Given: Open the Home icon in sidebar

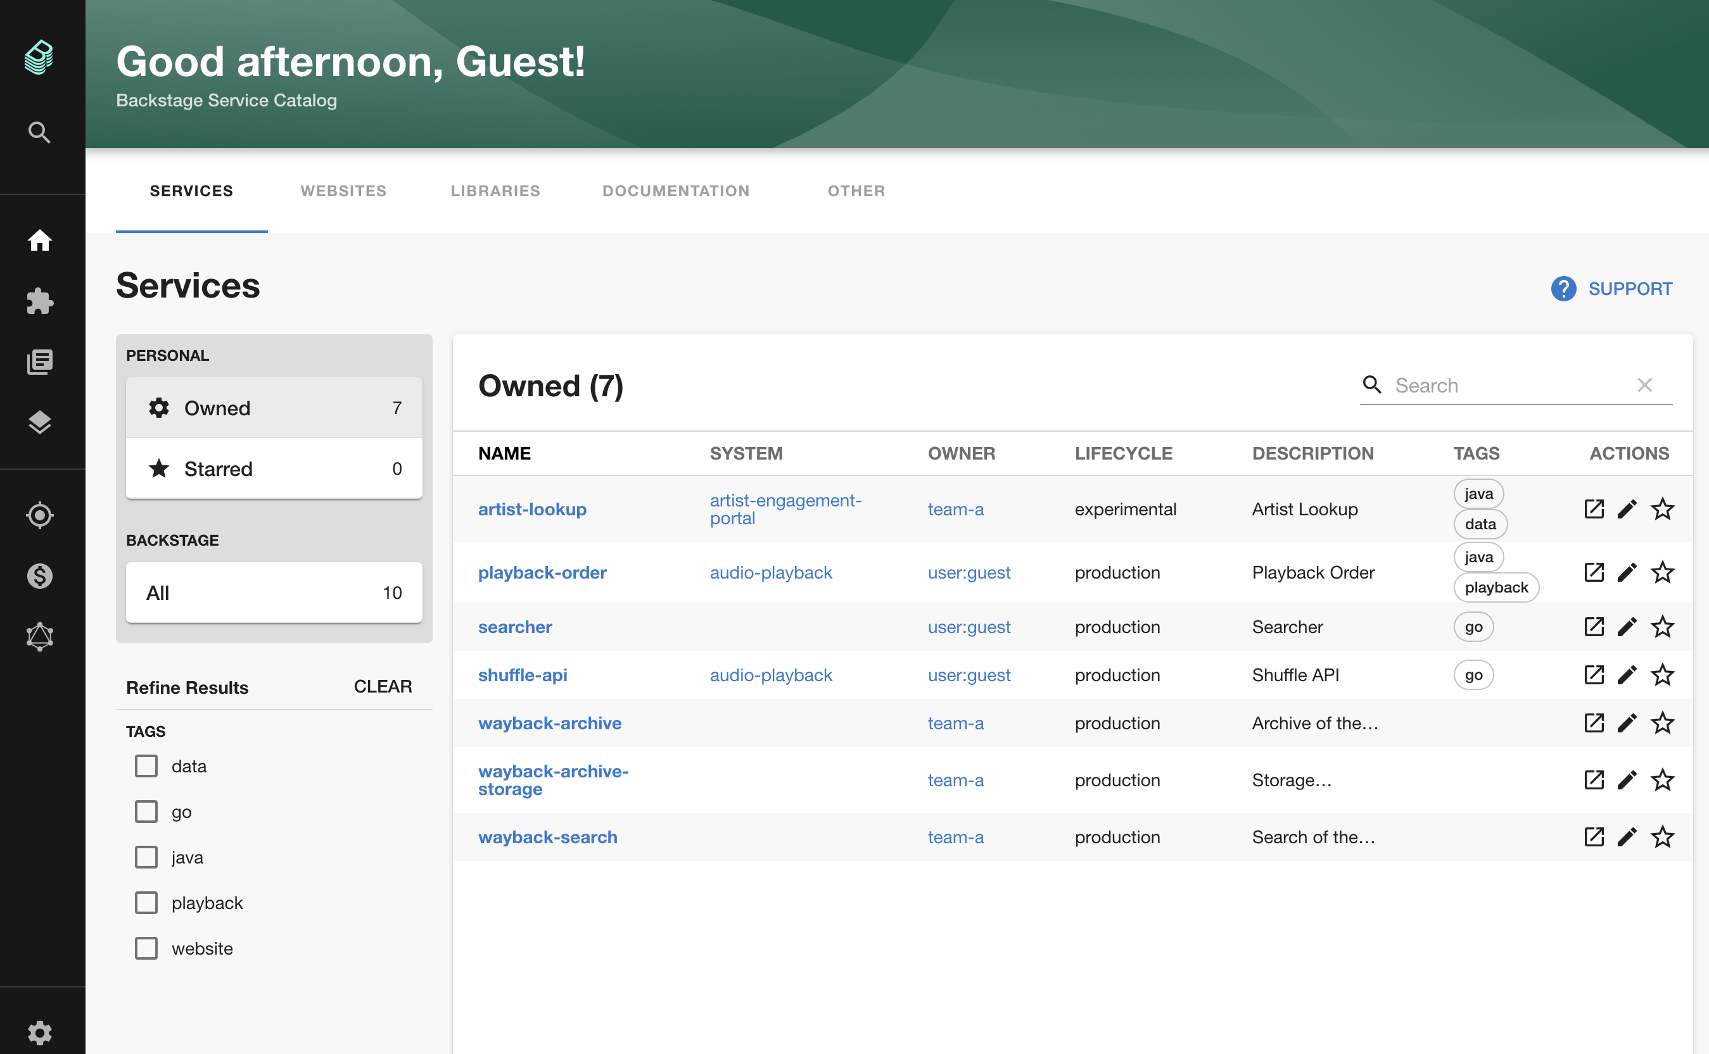Looking at the screenshot, I should click(x=40, y=241).
